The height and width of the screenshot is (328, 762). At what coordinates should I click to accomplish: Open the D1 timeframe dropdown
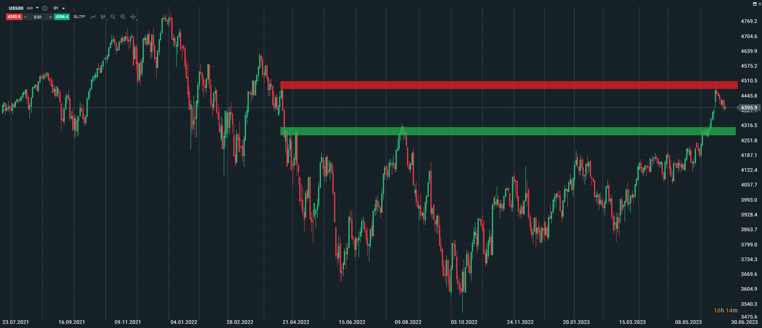point(59,8)
